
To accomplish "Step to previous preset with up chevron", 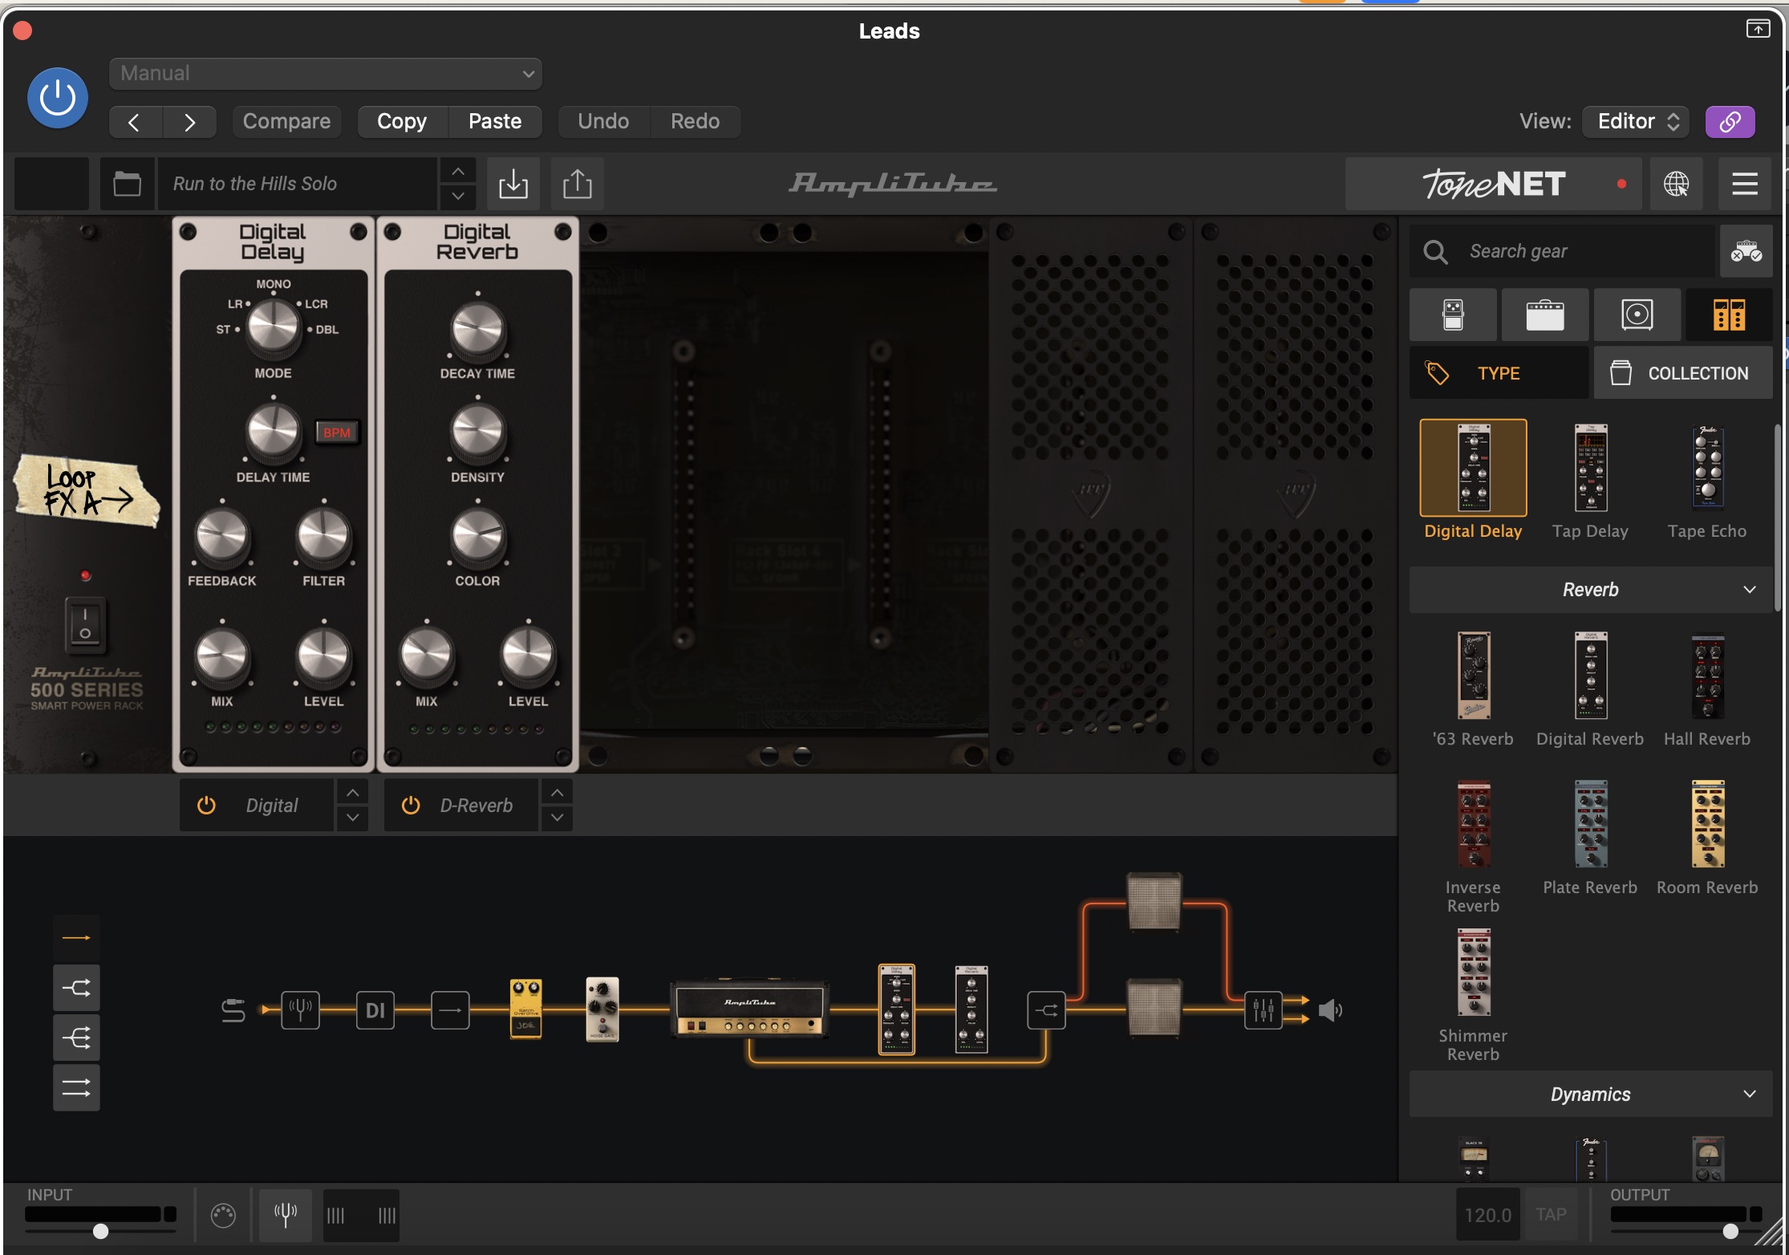I will coord(457,171).
